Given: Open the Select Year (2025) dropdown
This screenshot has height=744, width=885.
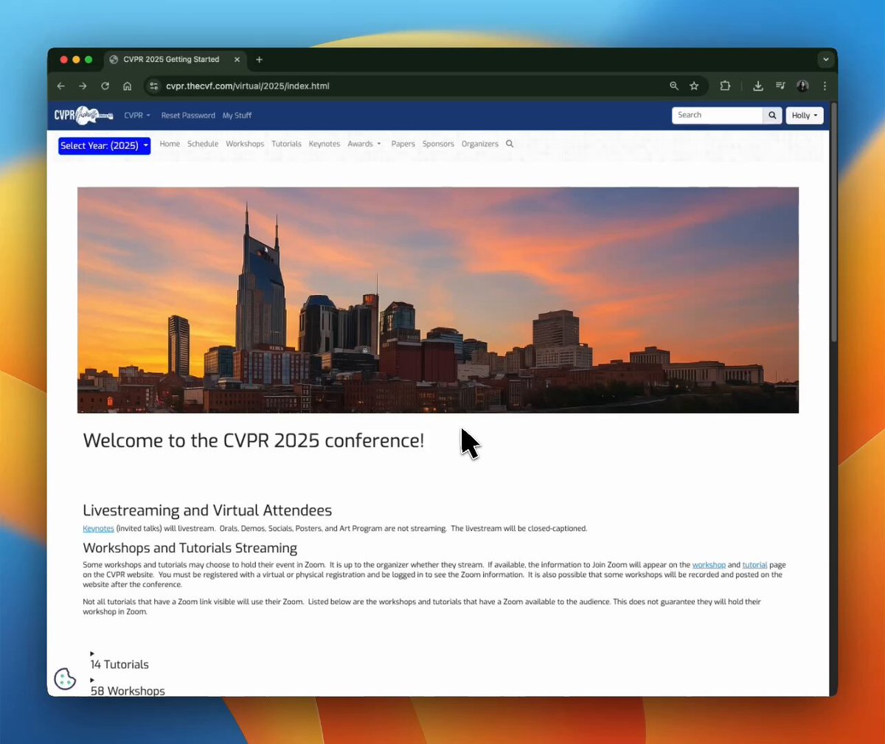Looking at the screenshot, I should click(104, 146).
